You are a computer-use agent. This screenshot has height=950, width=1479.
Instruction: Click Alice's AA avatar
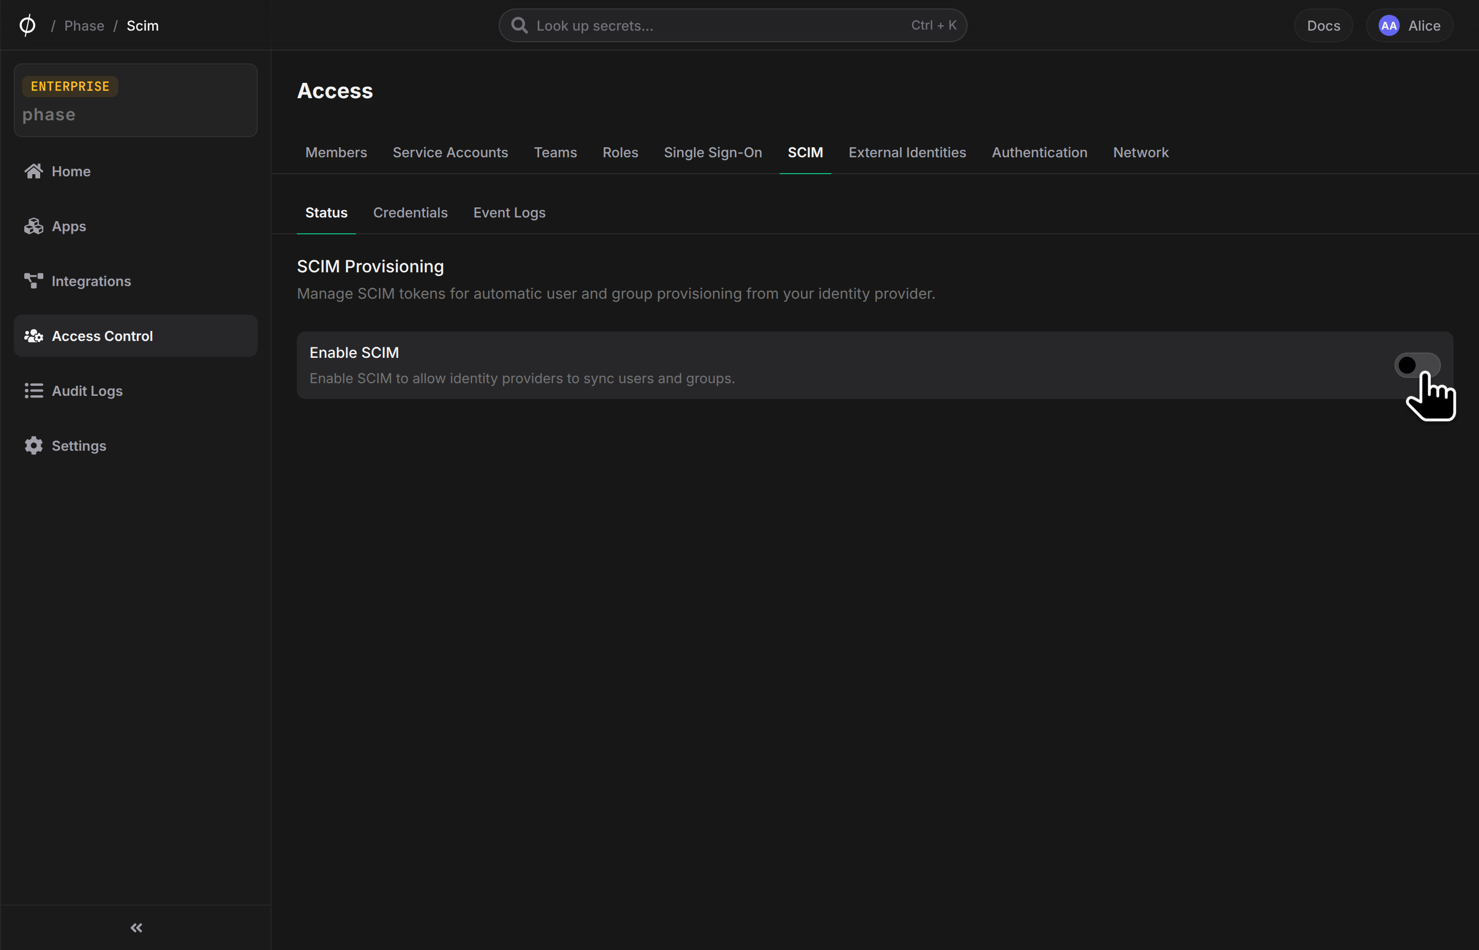[x=1389, y=25]
